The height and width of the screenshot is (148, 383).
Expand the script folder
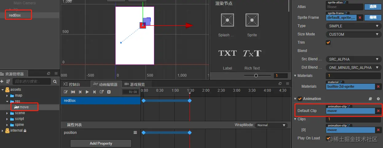(7, 119)
